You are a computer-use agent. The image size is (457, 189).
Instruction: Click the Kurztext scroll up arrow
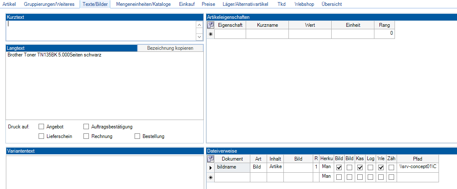point(199,25)
